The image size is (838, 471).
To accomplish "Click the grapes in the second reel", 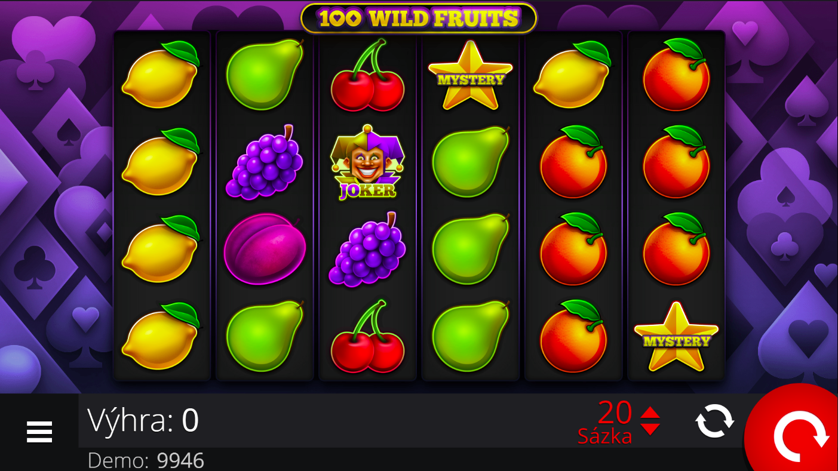I will pos(265,162).
